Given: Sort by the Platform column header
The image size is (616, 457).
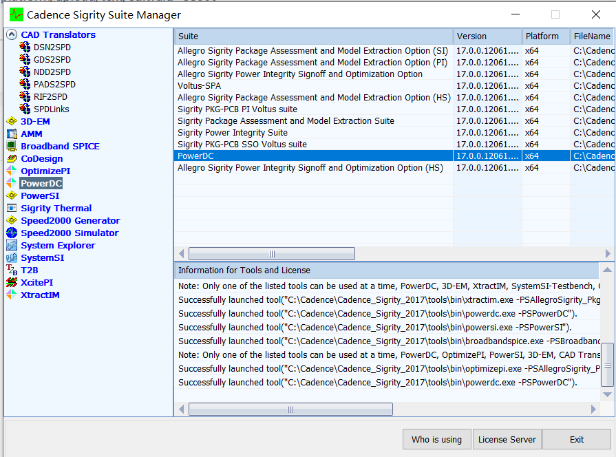Looking at the screenshot, I should [x=546, y=36].
